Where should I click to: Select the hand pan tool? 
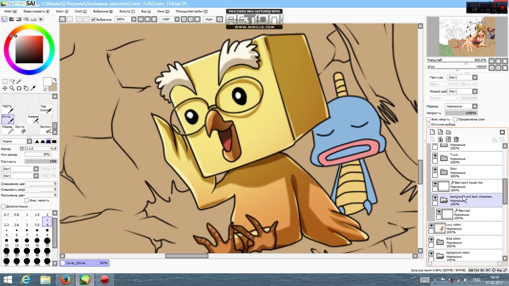tap(26, 88)
